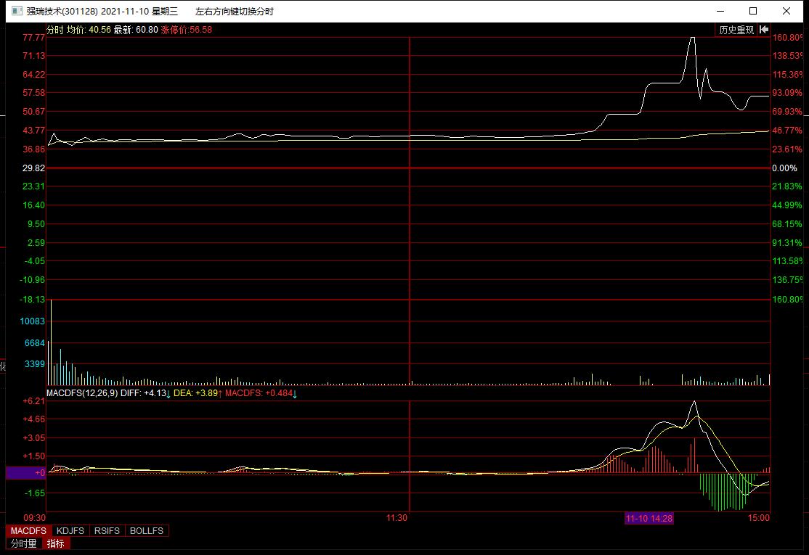Viewport: 809px width, 555px height.
Task: Click the 分时 label above the chart
Action: pos(55,30)
